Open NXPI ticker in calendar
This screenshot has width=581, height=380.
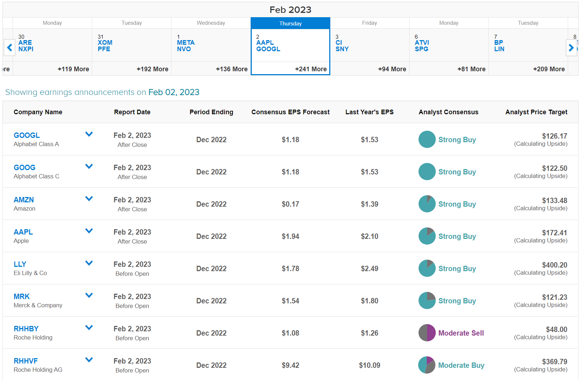point(26,49)
